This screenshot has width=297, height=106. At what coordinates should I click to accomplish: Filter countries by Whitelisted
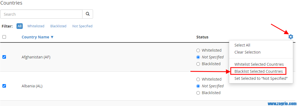point(36,26)
